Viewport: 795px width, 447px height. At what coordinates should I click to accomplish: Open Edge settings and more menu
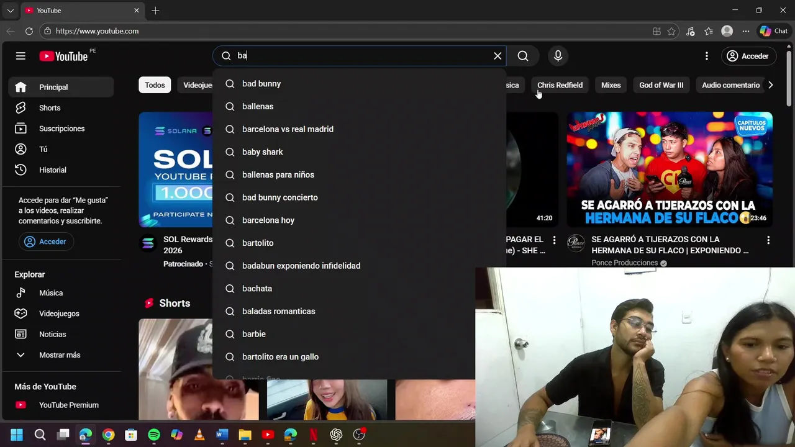click(746, 31)
